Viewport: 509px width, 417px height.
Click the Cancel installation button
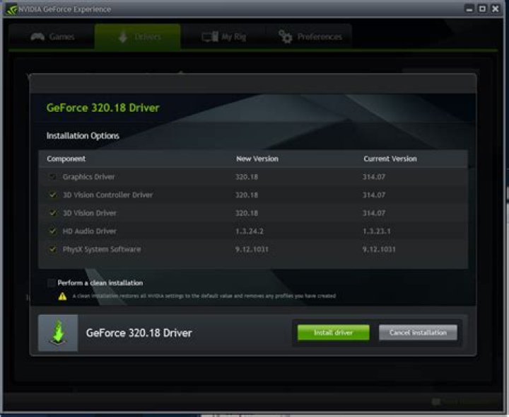(x=418, y=333)
